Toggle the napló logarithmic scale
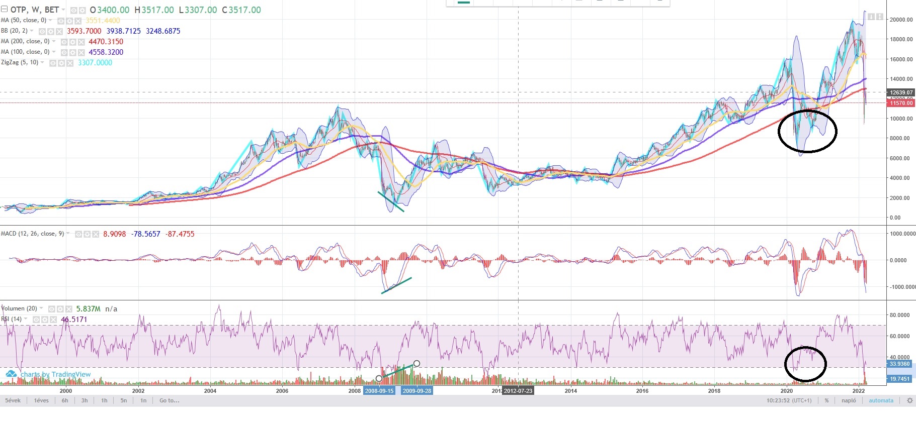 point(849,400)
